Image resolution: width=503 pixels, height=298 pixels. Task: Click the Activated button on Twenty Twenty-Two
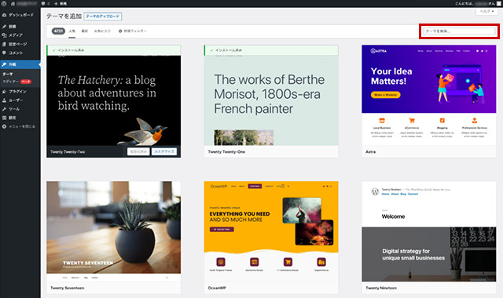coord(138,151)
